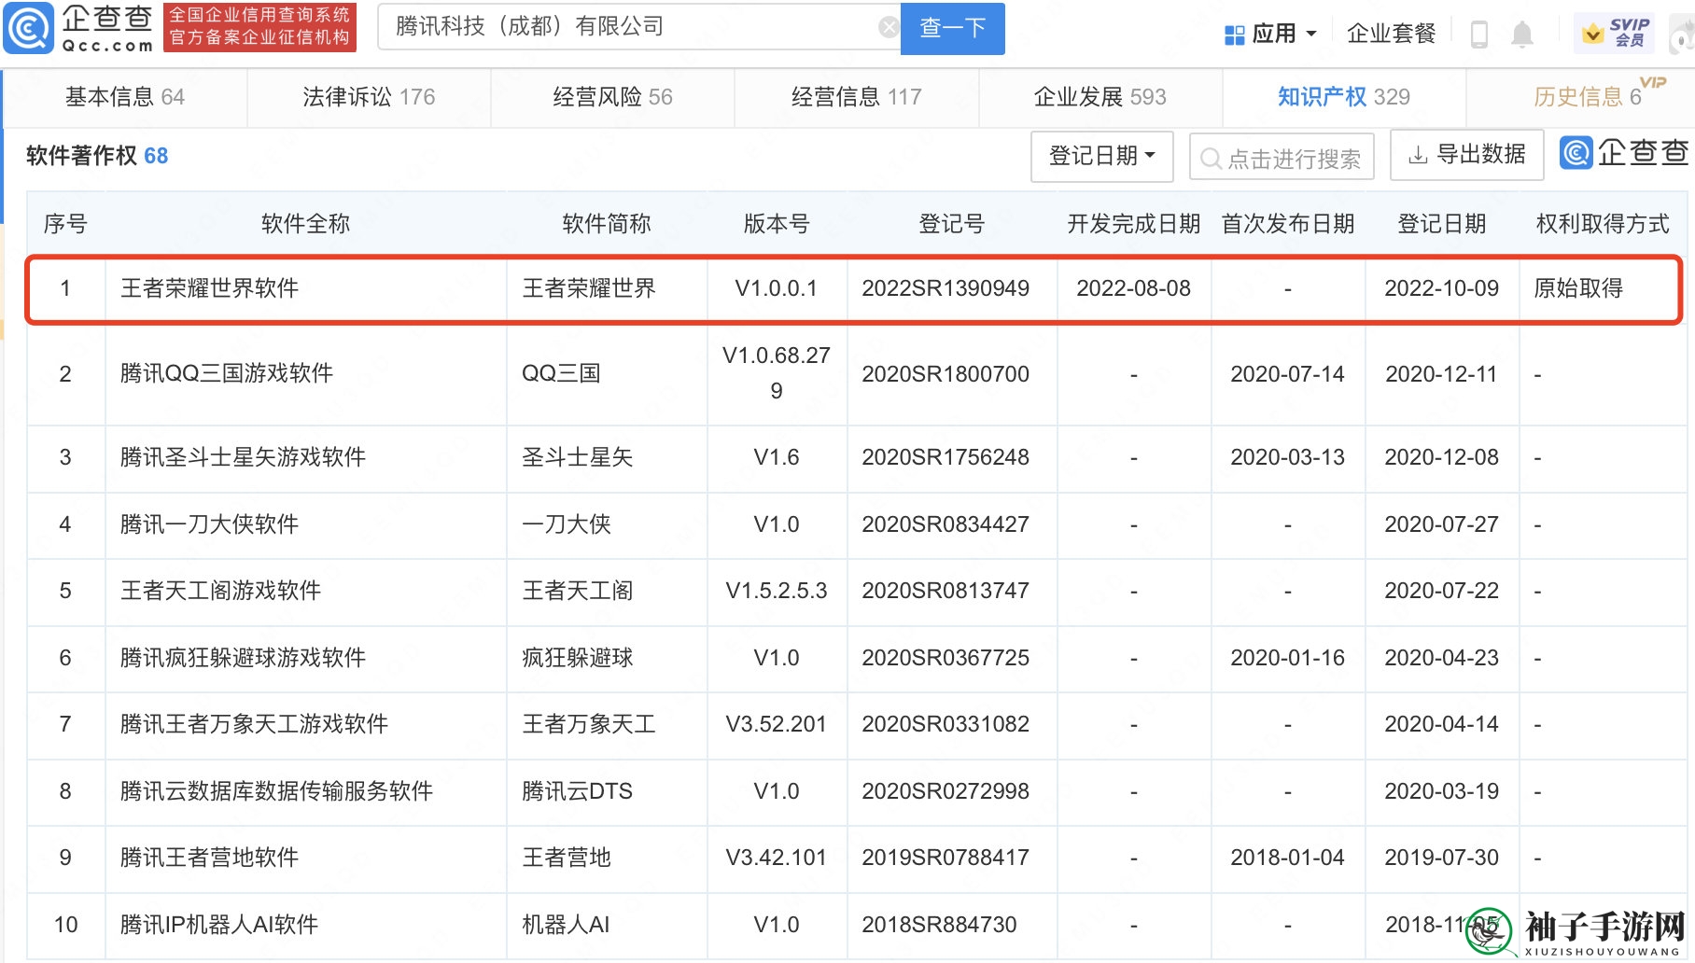Click 腾讯一刀大侠软件 row name
Viewport: 1695px width, 963px height.
click(209, 524)
